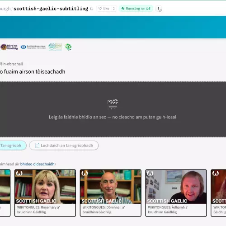The image size is (226, 226).
Task: Open the scottish-gaelic-subtitling space title
Action: click(51, 9)
